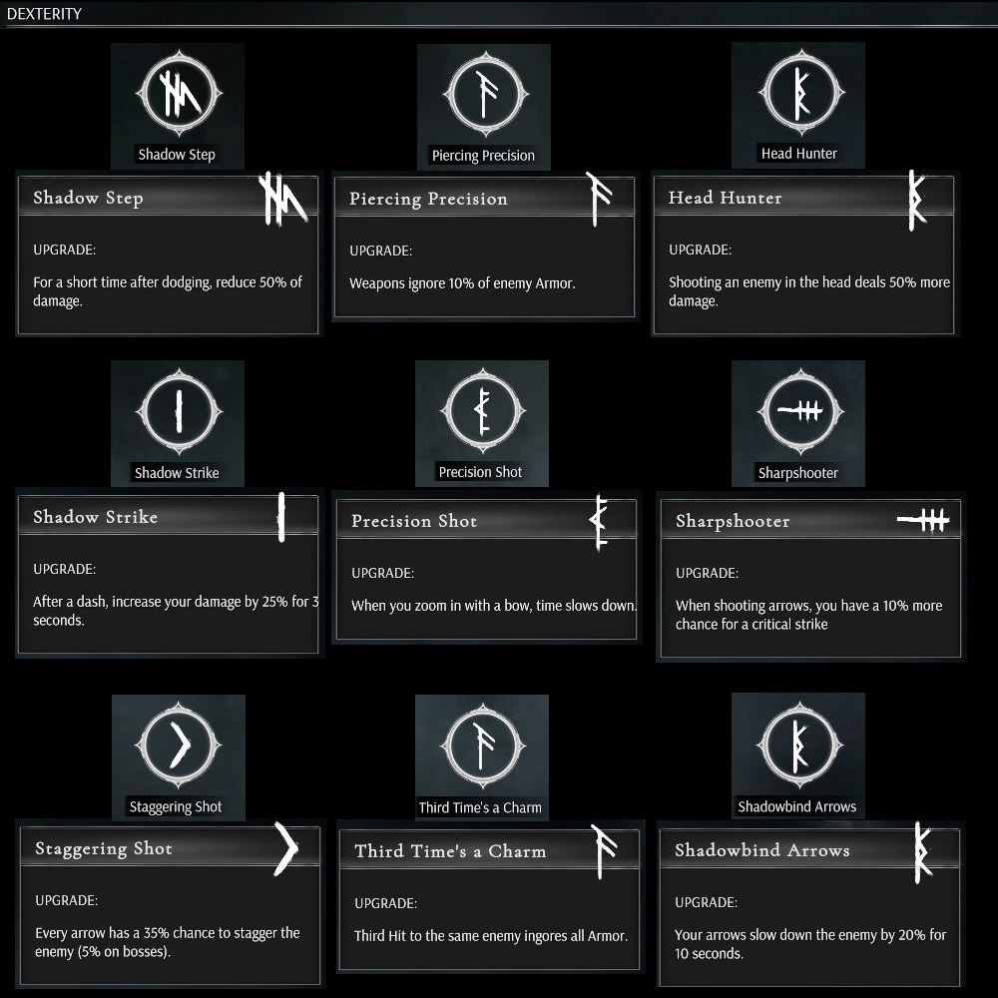Click the Head Hunter card header title
This screenshot has width=998, height=998.
click(725, 198)
